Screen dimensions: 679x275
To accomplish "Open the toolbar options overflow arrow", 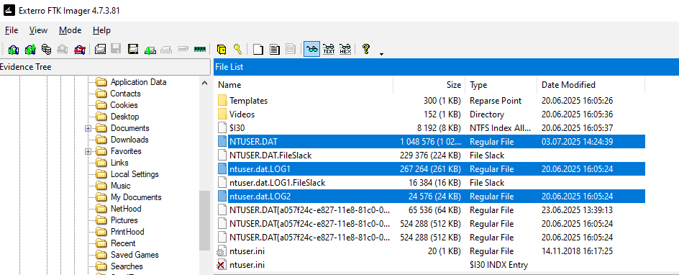I will [381, 54].
